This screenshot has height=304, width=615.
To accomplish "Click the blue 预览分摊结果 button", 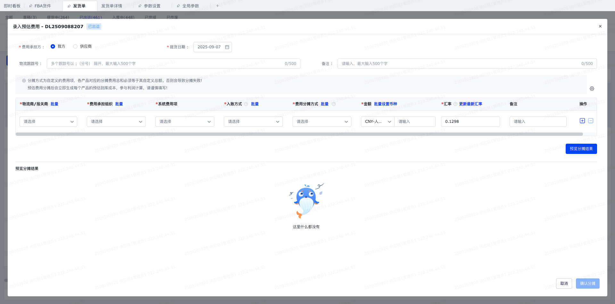I will 581,149.
